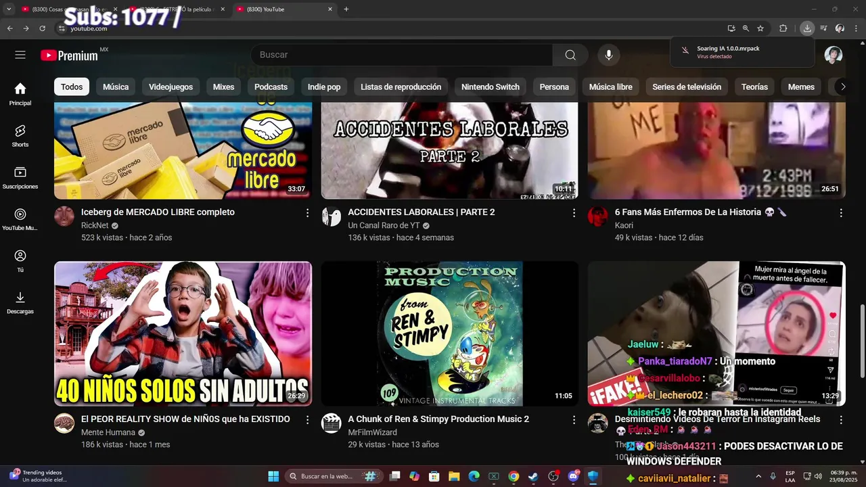Open options for El PEOR REALITY SHOW video
Image resolution: width=866 pixels, height=487 pixels.
(307, 420)
